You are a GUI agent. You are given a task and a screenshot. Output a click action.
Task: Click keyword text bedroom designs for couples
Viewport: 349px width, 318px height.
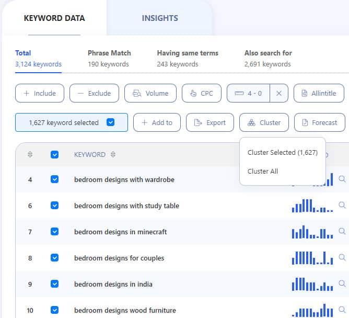[x=119, y=258]
